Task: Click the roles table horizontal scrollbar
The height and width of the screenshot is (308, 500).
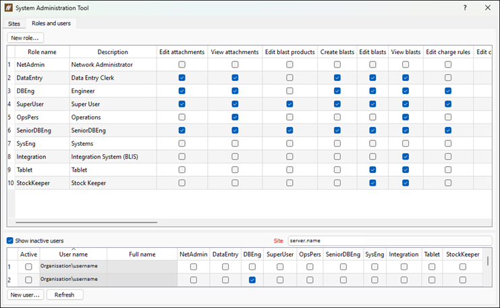Action: pos(86,222)
